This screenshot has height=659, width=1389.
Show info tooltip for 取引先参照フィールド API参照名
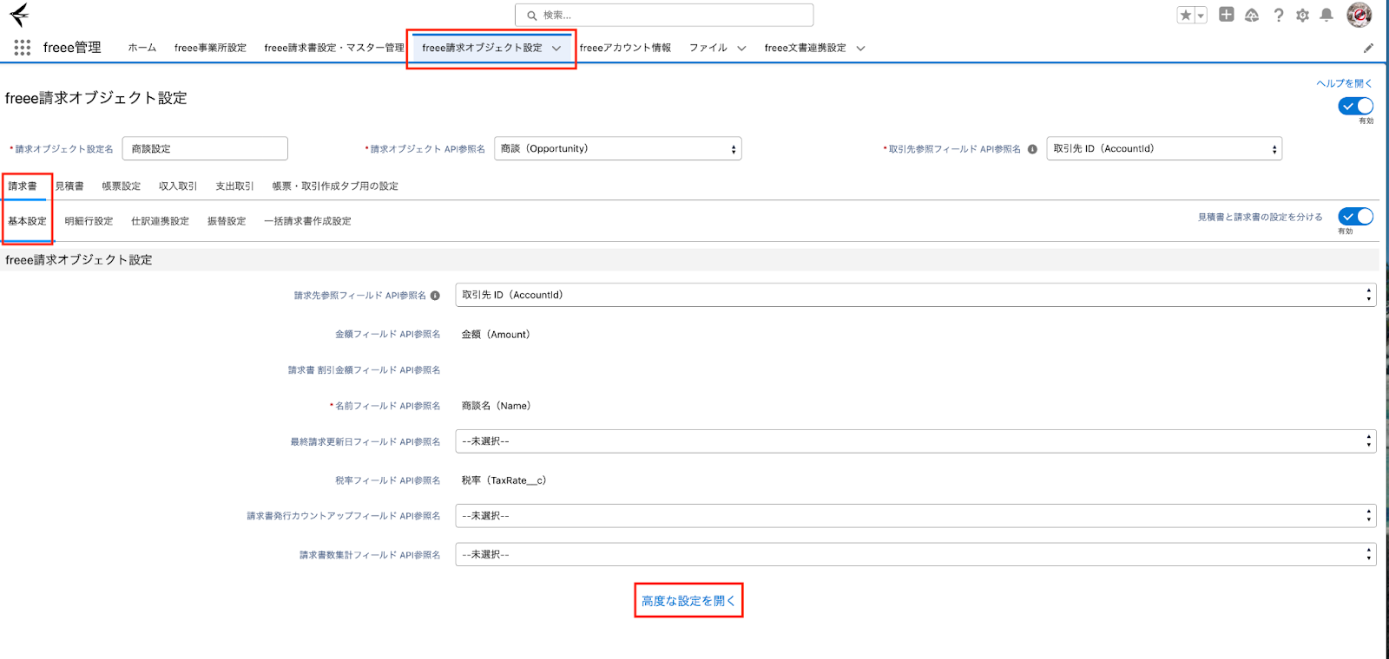(x=1032, y=149)
